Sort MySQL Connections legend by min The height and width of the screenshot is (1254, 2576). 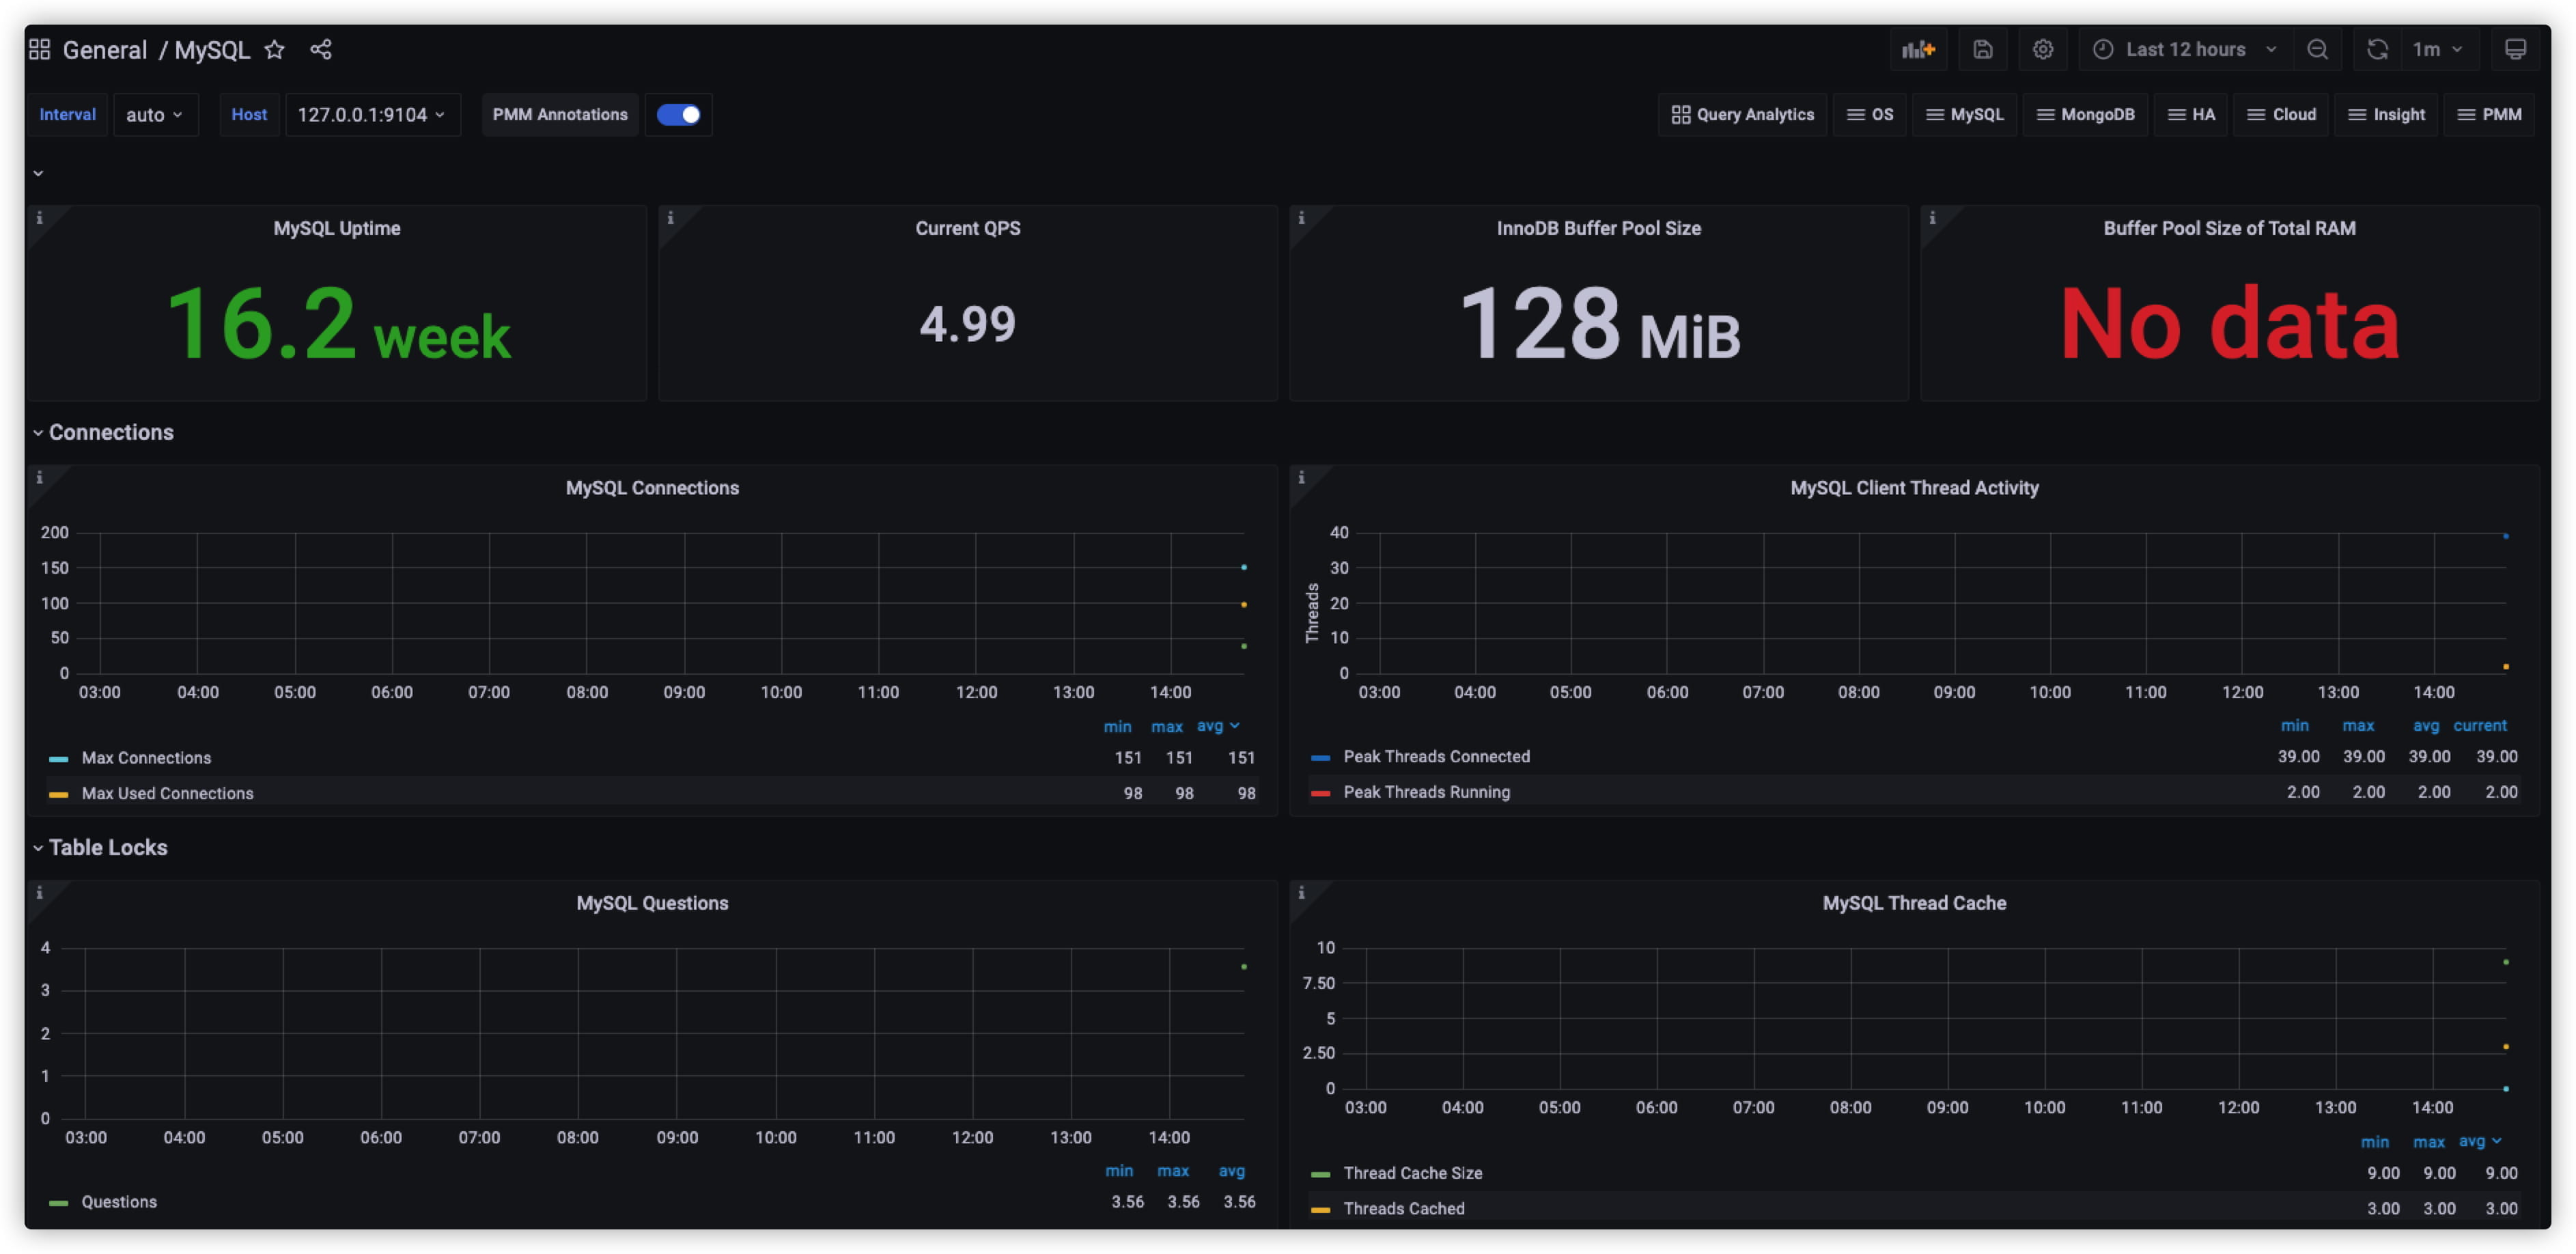pyautogui.click(x=1117, y=727)
